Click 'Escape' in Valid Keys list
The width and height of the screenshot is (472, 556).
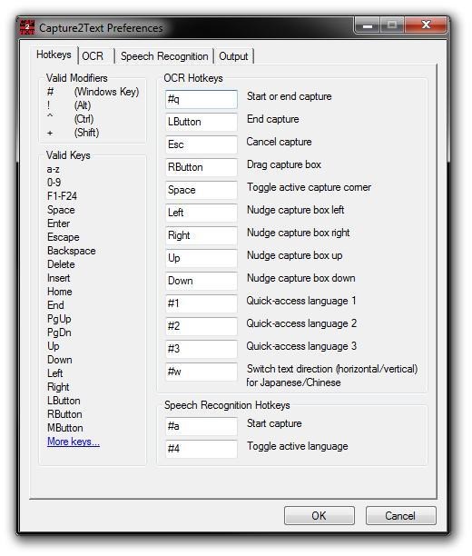coord(64,237)
